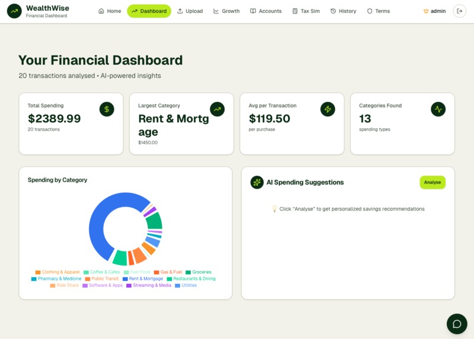Toggle Public Transit legend entry
Viewport: 474px width, 339px height.
[x=102, y=279]
